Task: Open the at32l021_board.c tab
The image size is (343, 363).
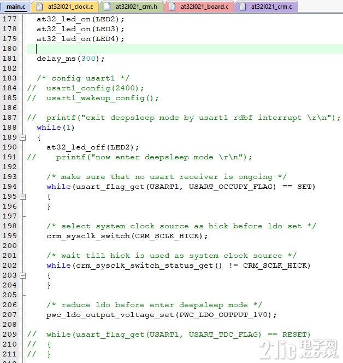Action: tap(199, 7)
